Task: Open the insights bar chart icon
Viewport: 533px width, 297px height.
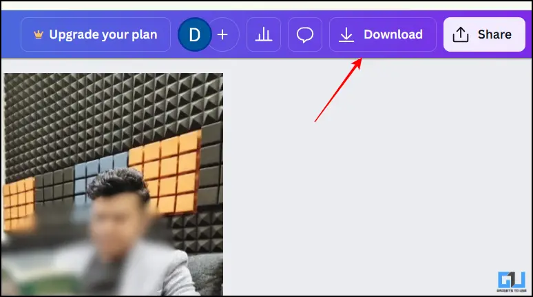Action: click(264, 34)
